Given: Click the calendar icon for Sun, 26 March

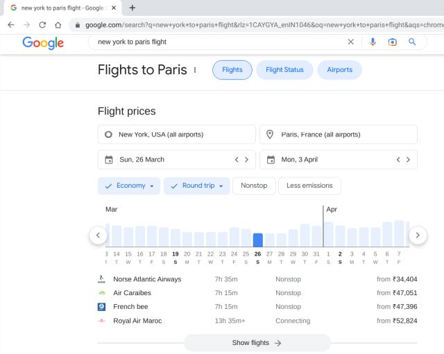Looking at the screenshot, I should (x=109, y=160).
